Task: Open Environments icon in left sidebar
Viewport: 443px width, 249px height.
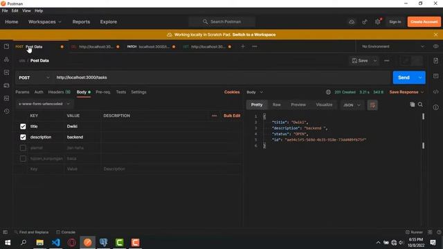Action: (x=6, y=72)
